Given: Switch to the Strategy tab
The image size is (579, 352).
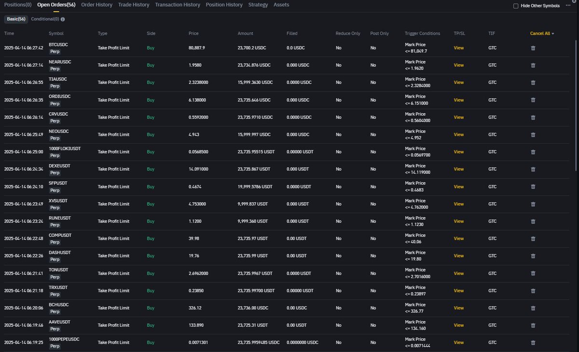Looking at the screenshot, I should 258,5.
